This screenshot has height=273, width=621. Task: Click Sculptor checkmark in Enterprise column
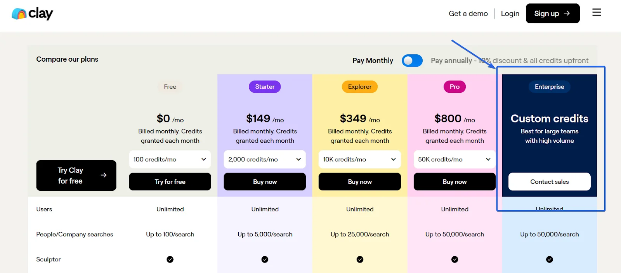[x=549, y=259]
